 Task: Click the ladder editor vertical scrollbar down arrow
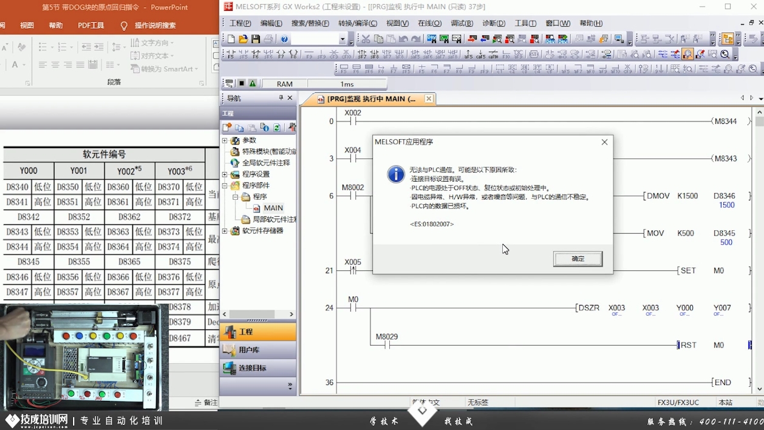tap(759, 389)
